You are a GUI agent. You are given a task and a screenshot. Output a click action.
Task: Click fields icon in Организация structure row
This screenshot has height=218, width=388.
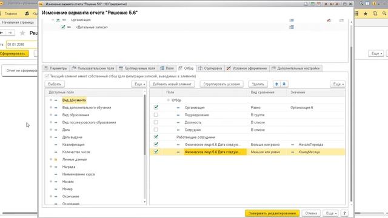pyautogui.click(x=292, y=20)
